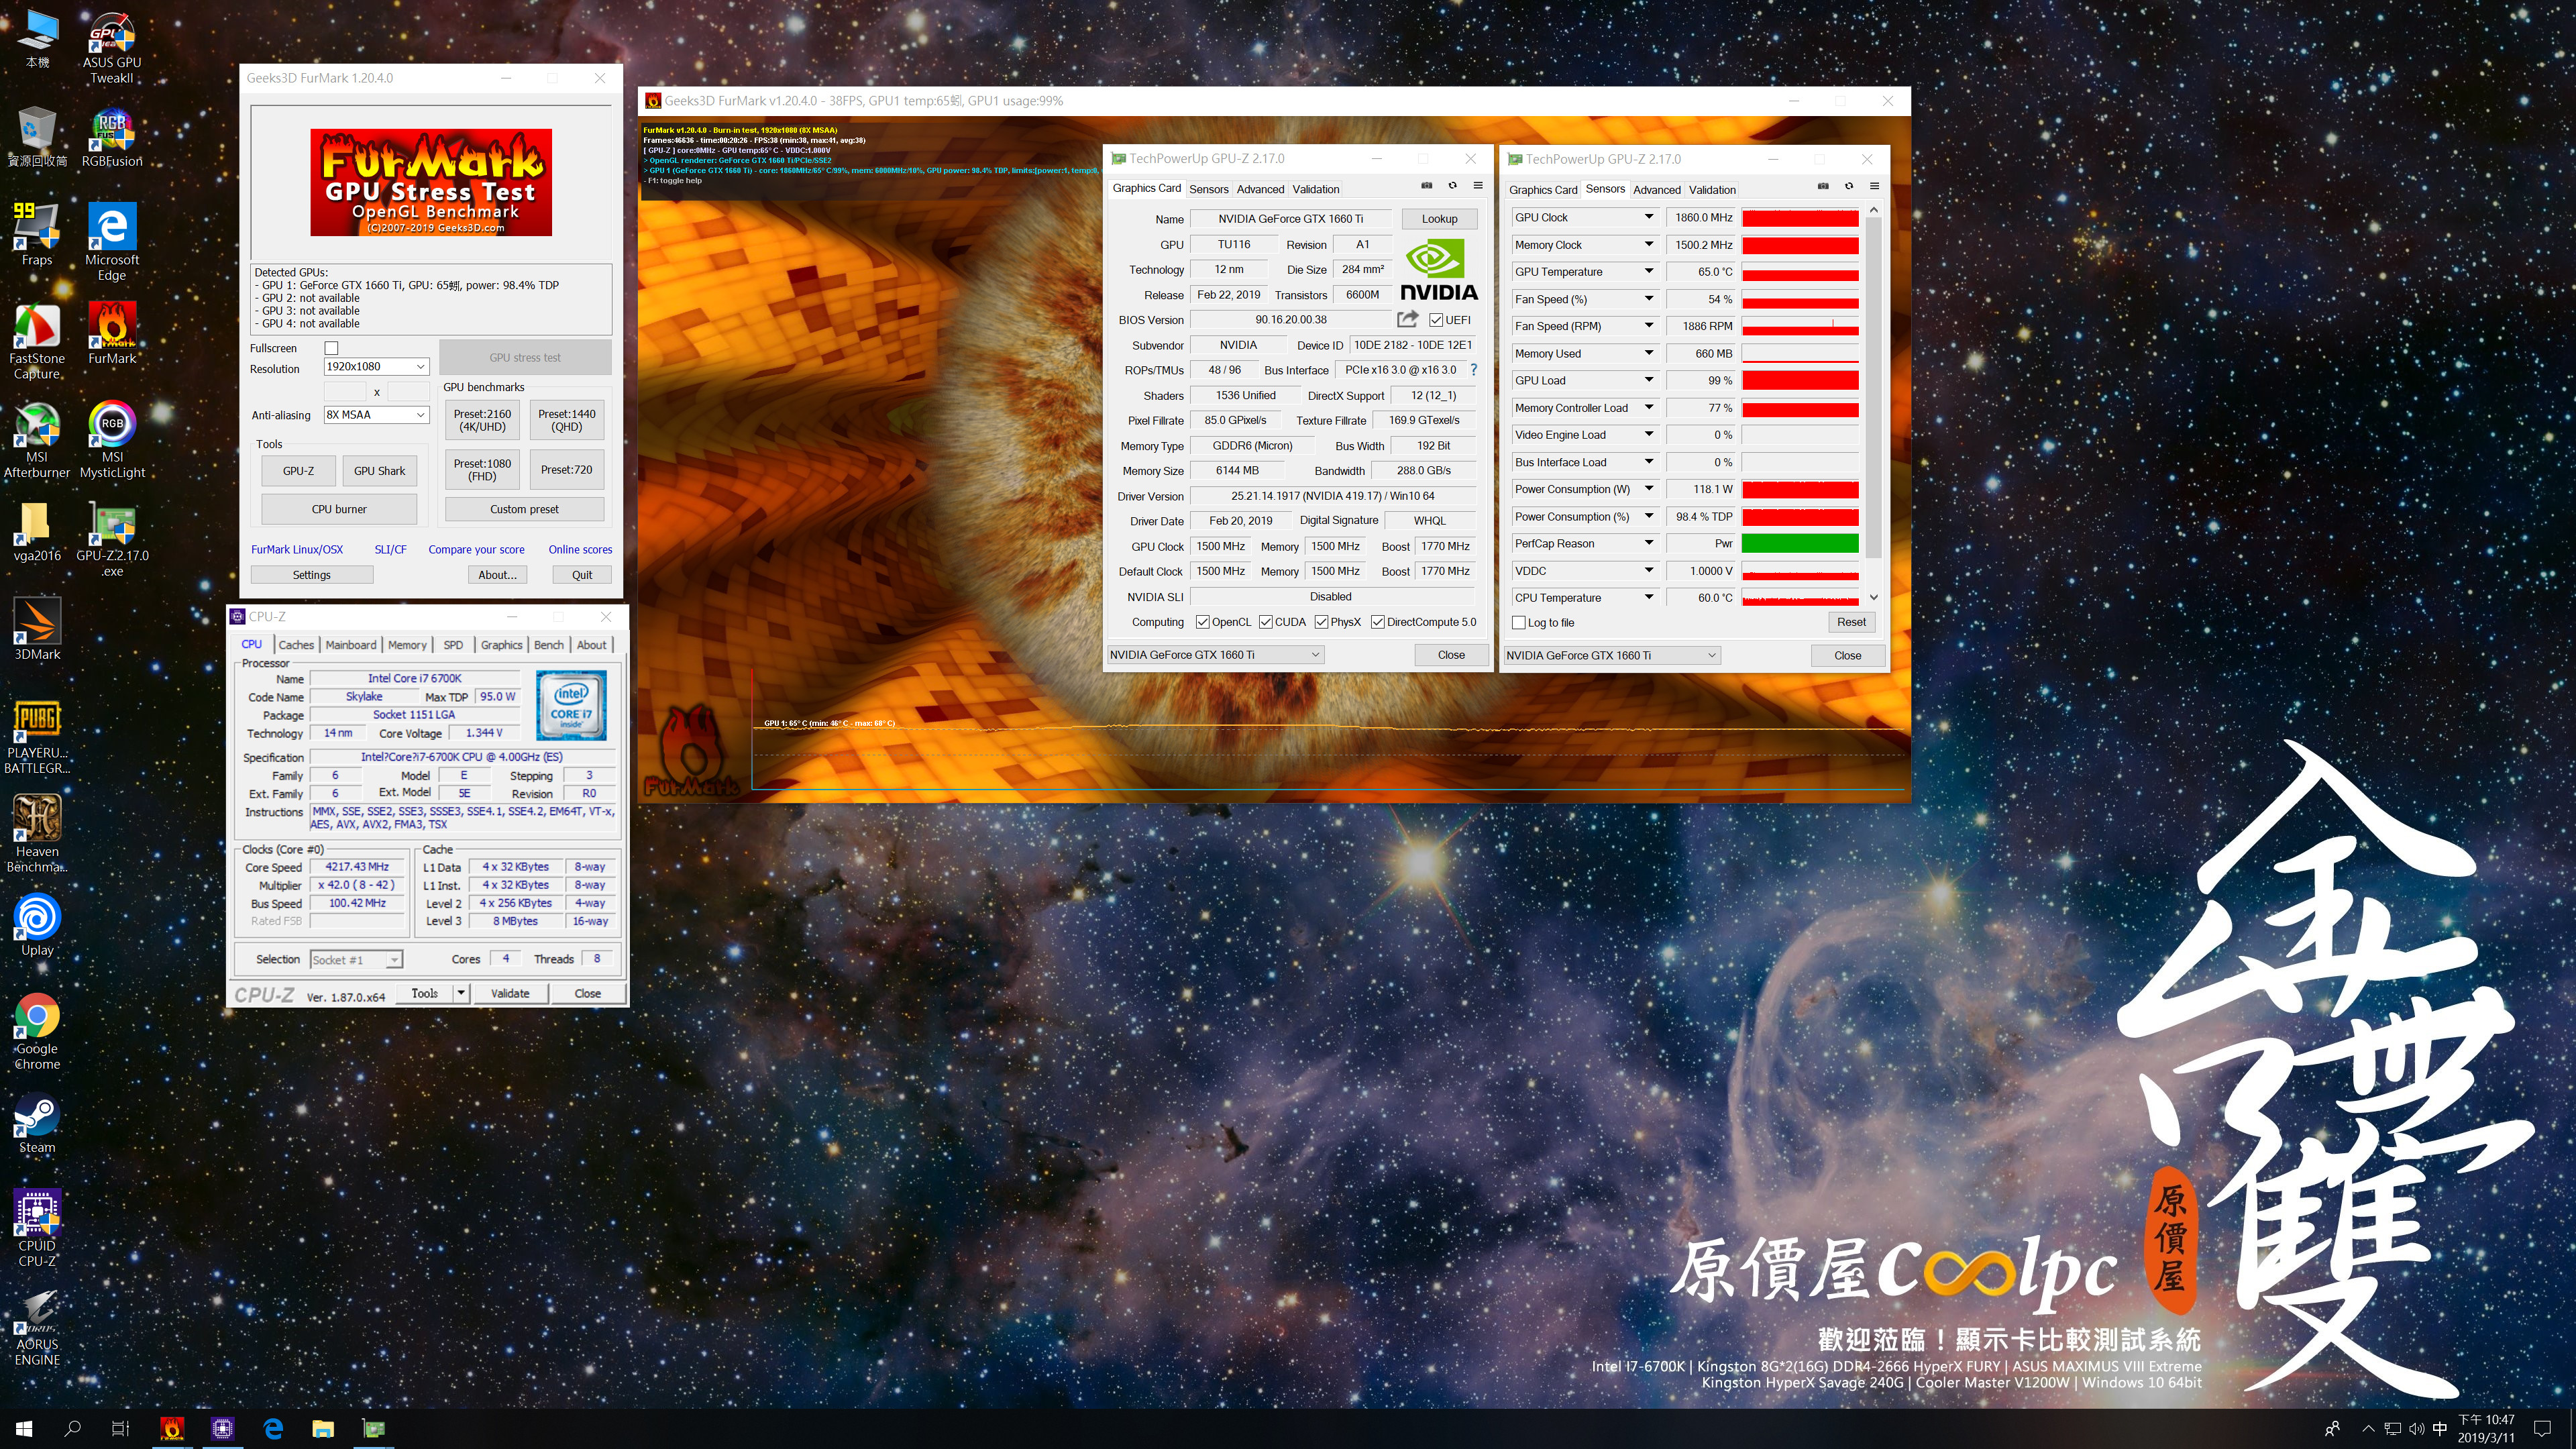Open the Windows Recycle Bin icon
This screenshot has width=2576, height=1449.
click(x=37, y=138)
